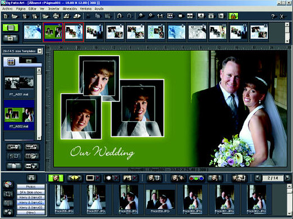The image size is (293, 219).
Task: Select the Kerry & Garry03 folder button
Action: tap(31, 207)
